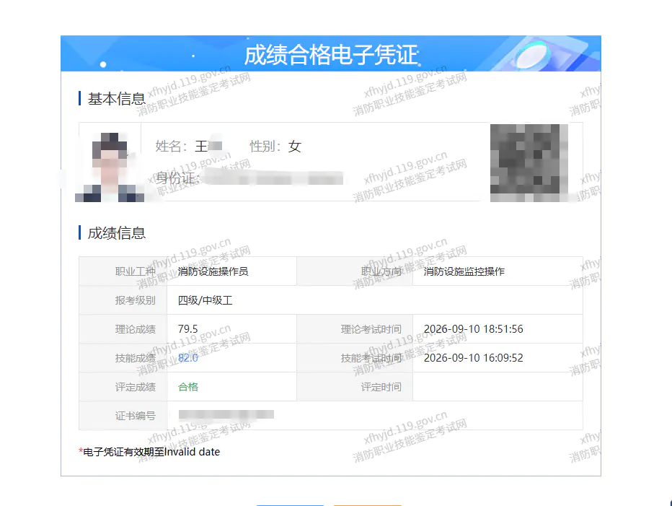Open the blue skill score 82.0

(x=187, y=358)
